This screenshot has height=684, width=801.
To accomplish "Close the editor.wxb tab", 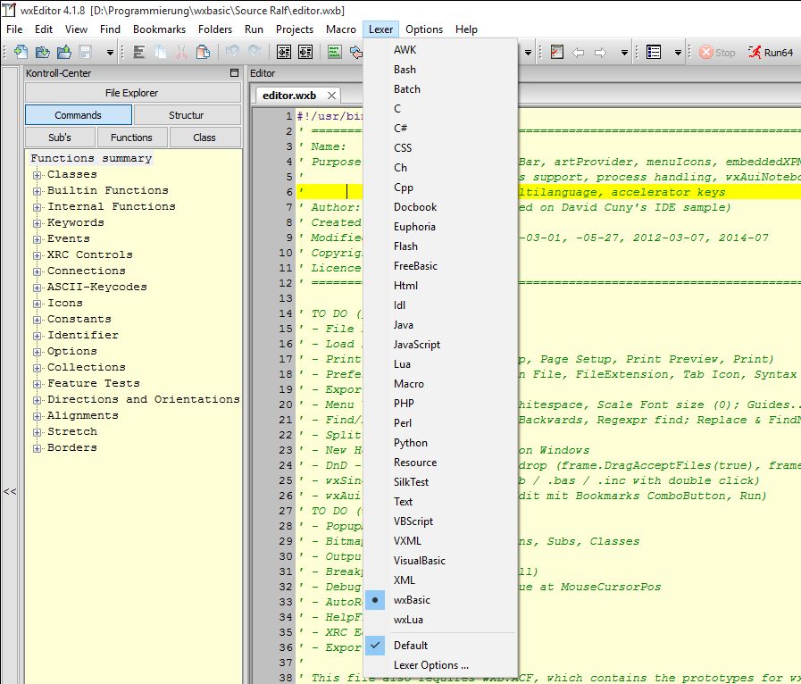I will tap(332, 96).
